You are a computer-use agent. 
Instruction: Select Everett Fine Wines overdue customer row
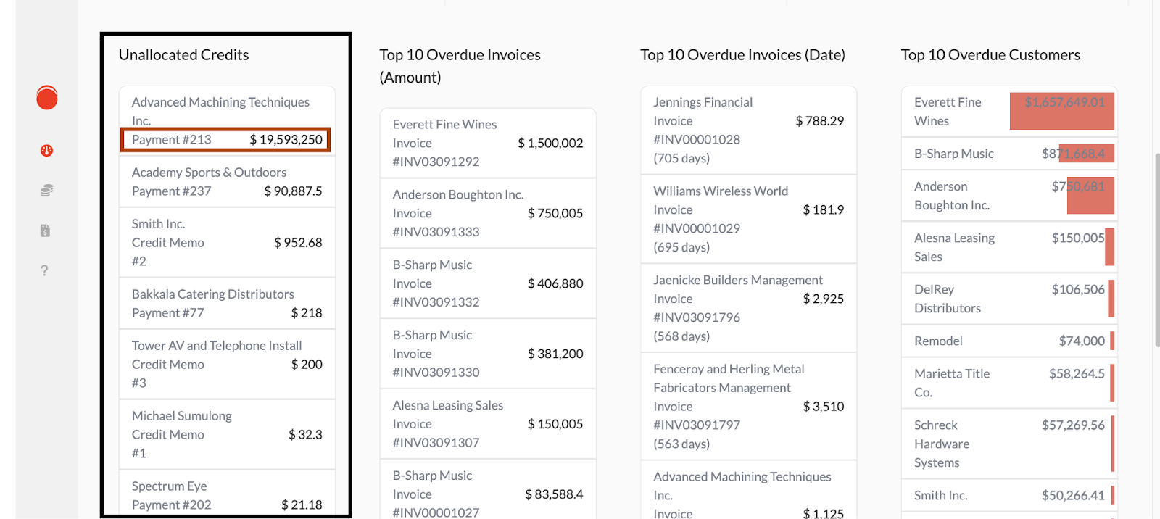pos(1009,112)
